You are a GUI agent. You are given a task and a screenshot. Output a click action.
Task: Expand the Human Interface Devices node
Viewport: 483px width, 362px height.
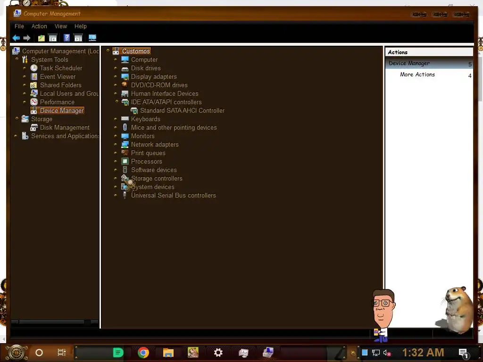coord(116,93)
